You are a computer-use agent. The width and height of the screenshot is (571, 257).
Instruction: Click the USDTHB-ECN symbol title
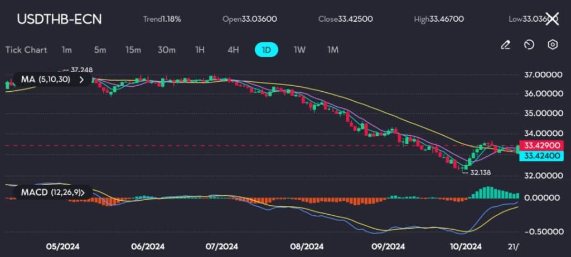point(59,19)
